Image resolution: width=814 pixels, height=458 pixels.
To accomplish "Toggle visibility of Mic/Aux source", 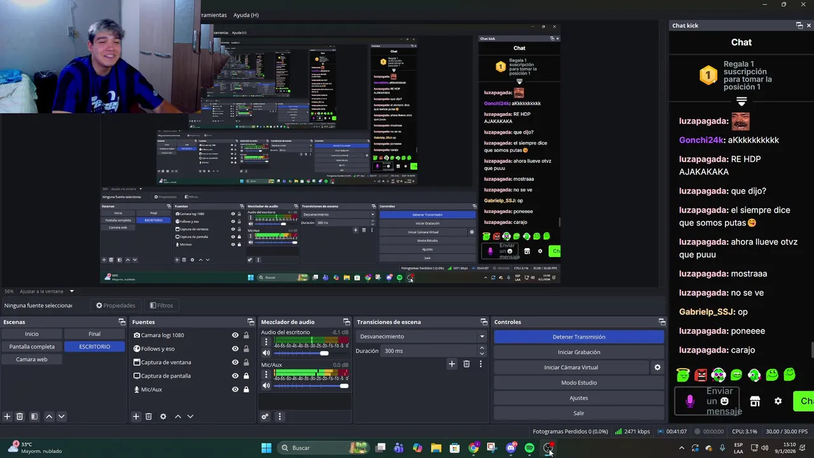I will [x=235, y=389].
